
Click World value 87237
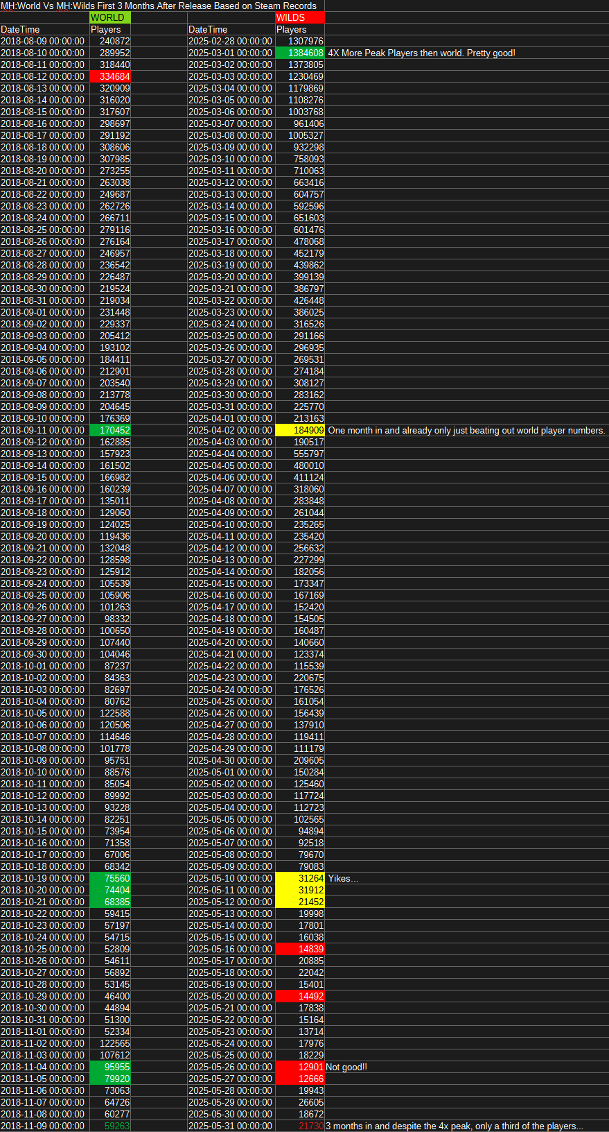coord(110,666)
